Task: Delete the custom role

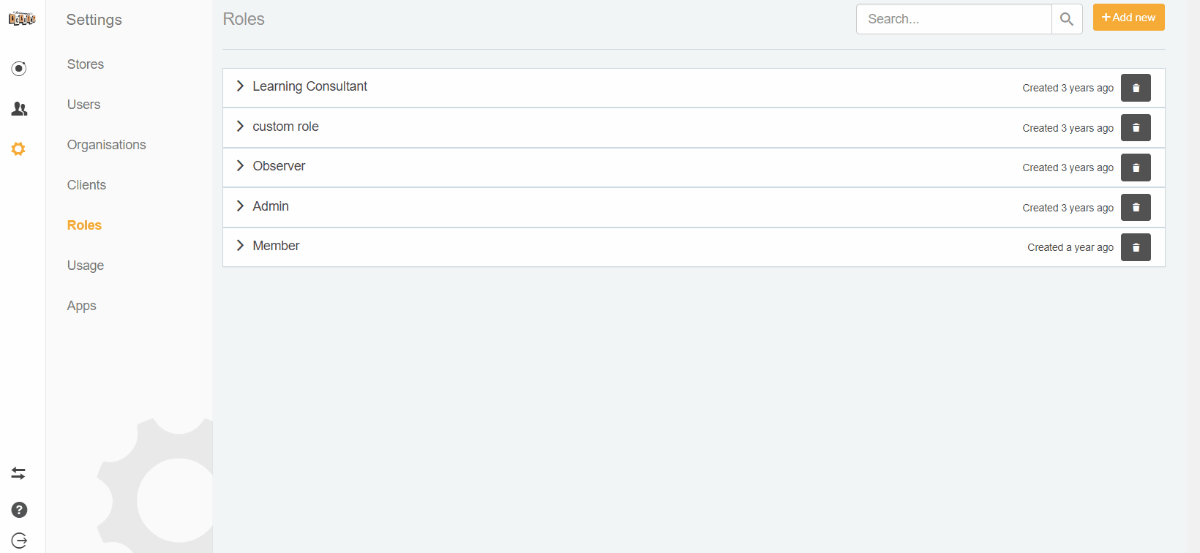Action: [x=1136, y=128]
